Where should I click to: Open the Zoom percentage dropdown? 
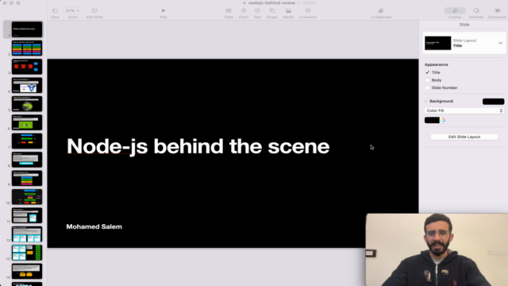72,11
